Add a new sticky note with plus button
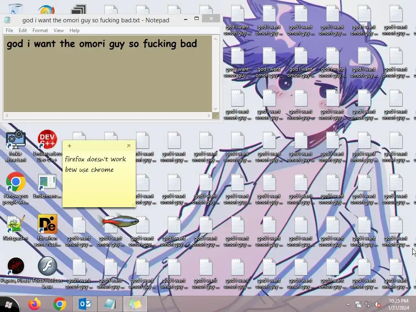The width and height of the screenshot is (416, 312). (69, 146)
